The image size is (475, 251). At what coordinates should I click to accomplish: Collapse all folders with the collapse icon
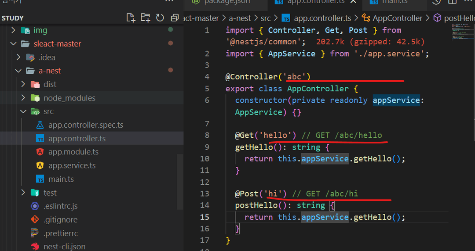(175, 18)
